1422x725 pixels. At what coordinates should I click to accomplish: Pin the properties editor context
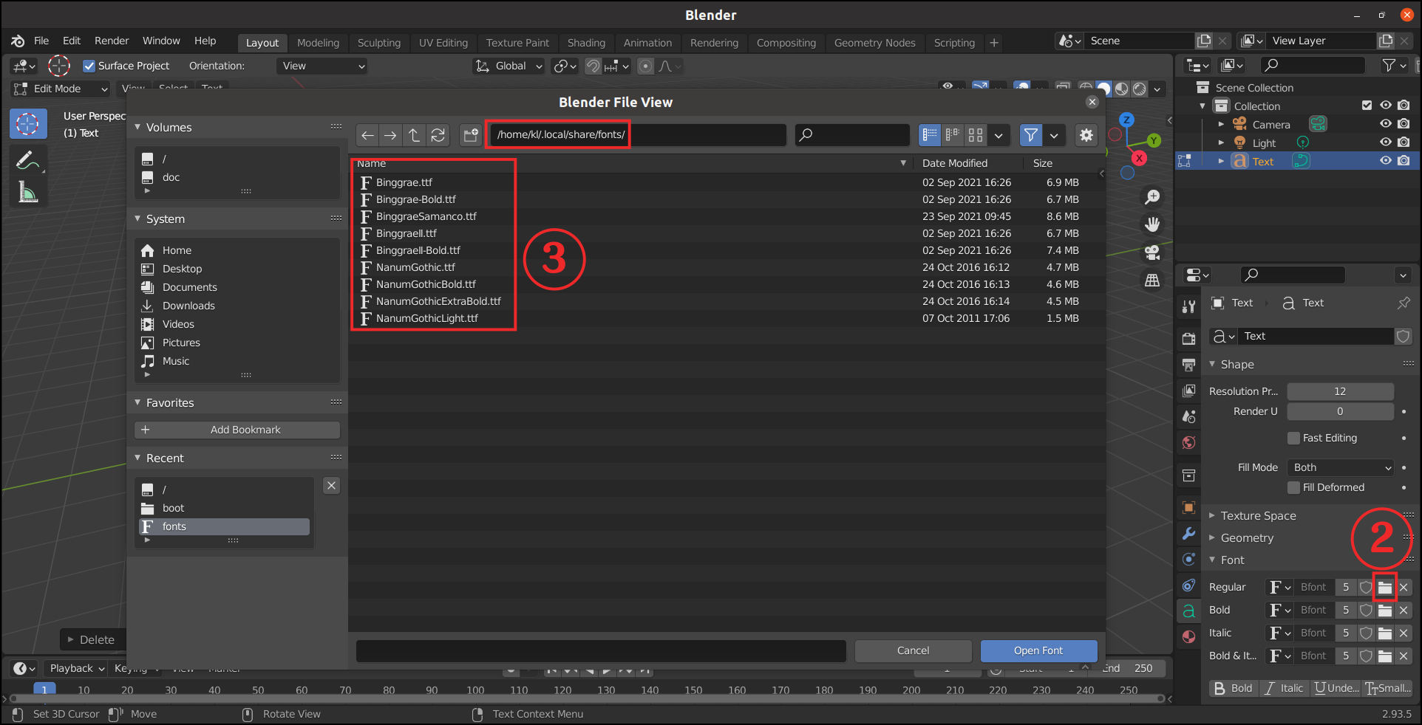point(1404,303)
